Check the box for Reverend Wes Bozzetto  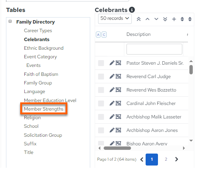tap(101, 90)
